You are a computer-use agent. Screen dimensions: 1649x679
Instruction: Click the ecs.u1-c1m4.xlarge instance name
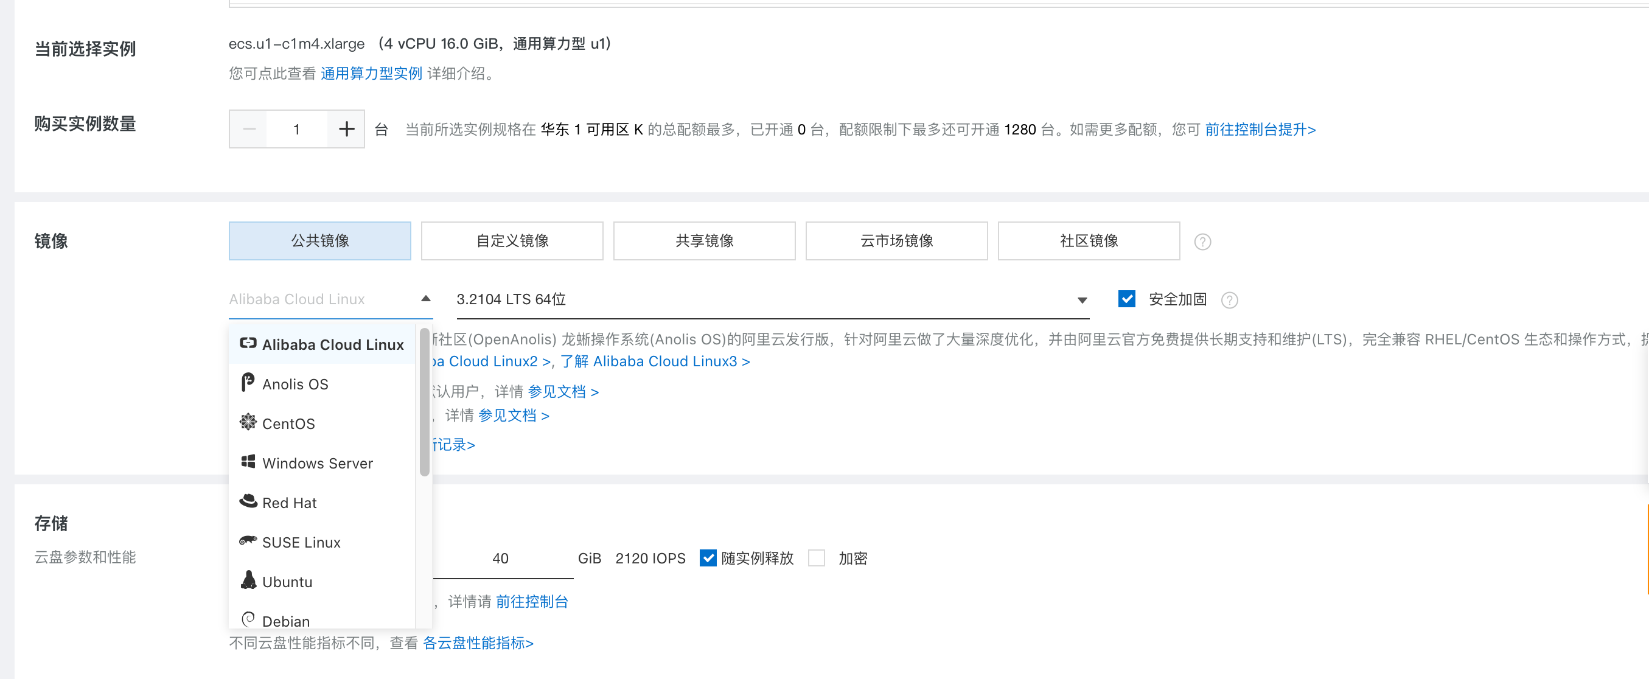pos(296,44)
